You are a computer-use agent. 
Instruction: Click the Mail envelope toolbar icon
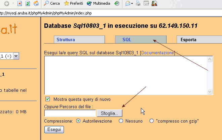point(128,4)
